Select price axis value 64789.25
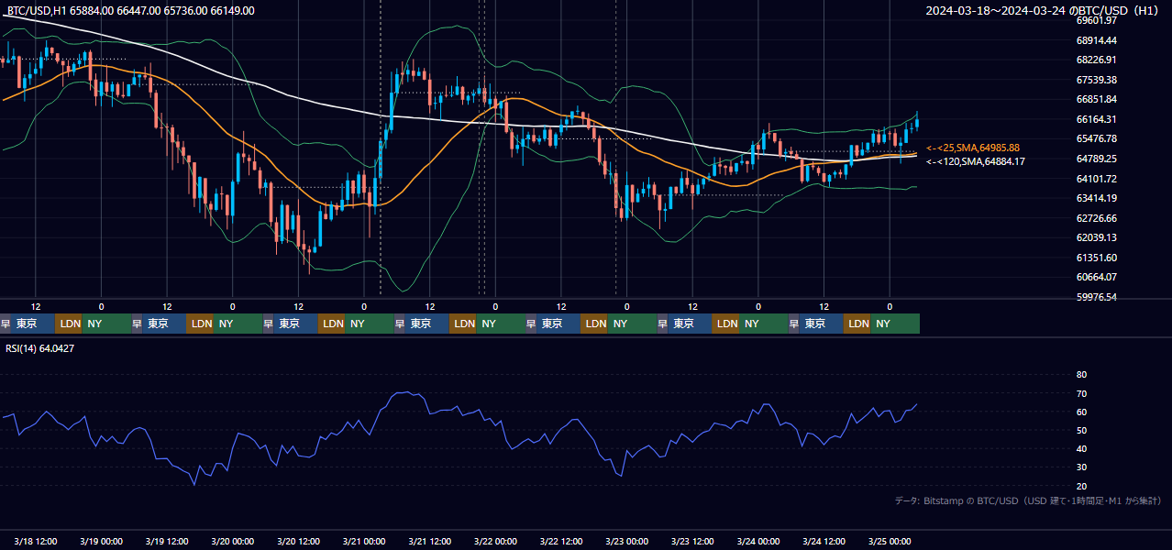 click(1096, 159)
